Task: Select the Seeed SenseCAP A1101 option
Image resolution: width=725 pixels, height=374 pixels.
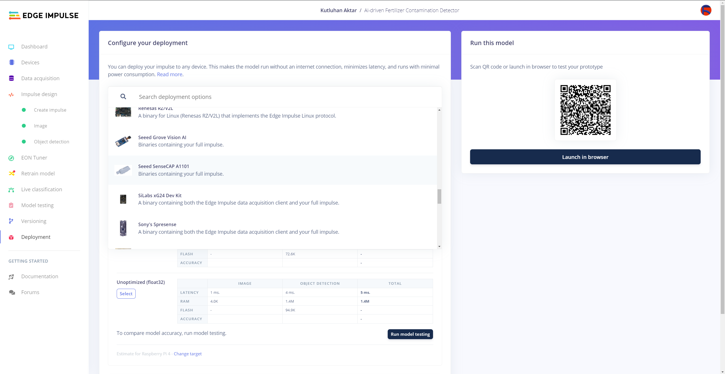Action: (x=163, y=170)
